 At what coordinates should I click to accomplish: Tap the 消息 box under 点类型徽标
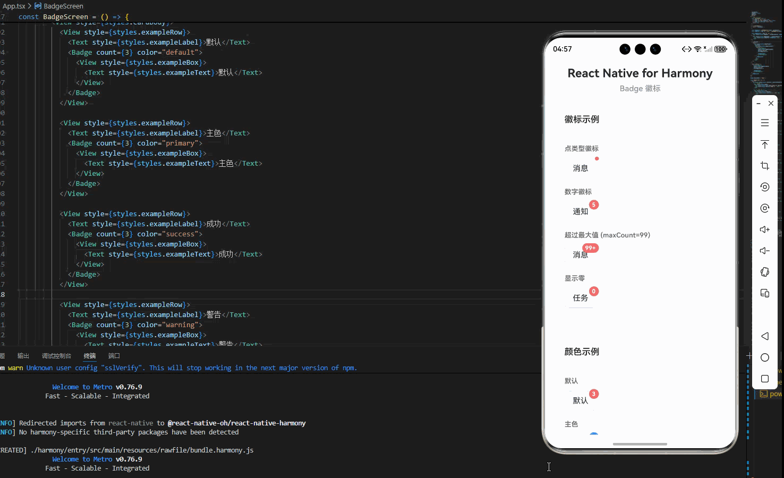(580, 168)
